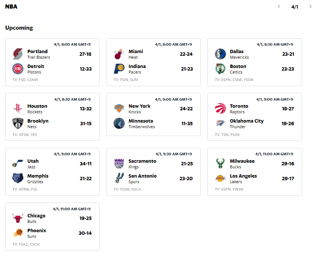Click the Miami Heat logo

[x=119, y=54]
